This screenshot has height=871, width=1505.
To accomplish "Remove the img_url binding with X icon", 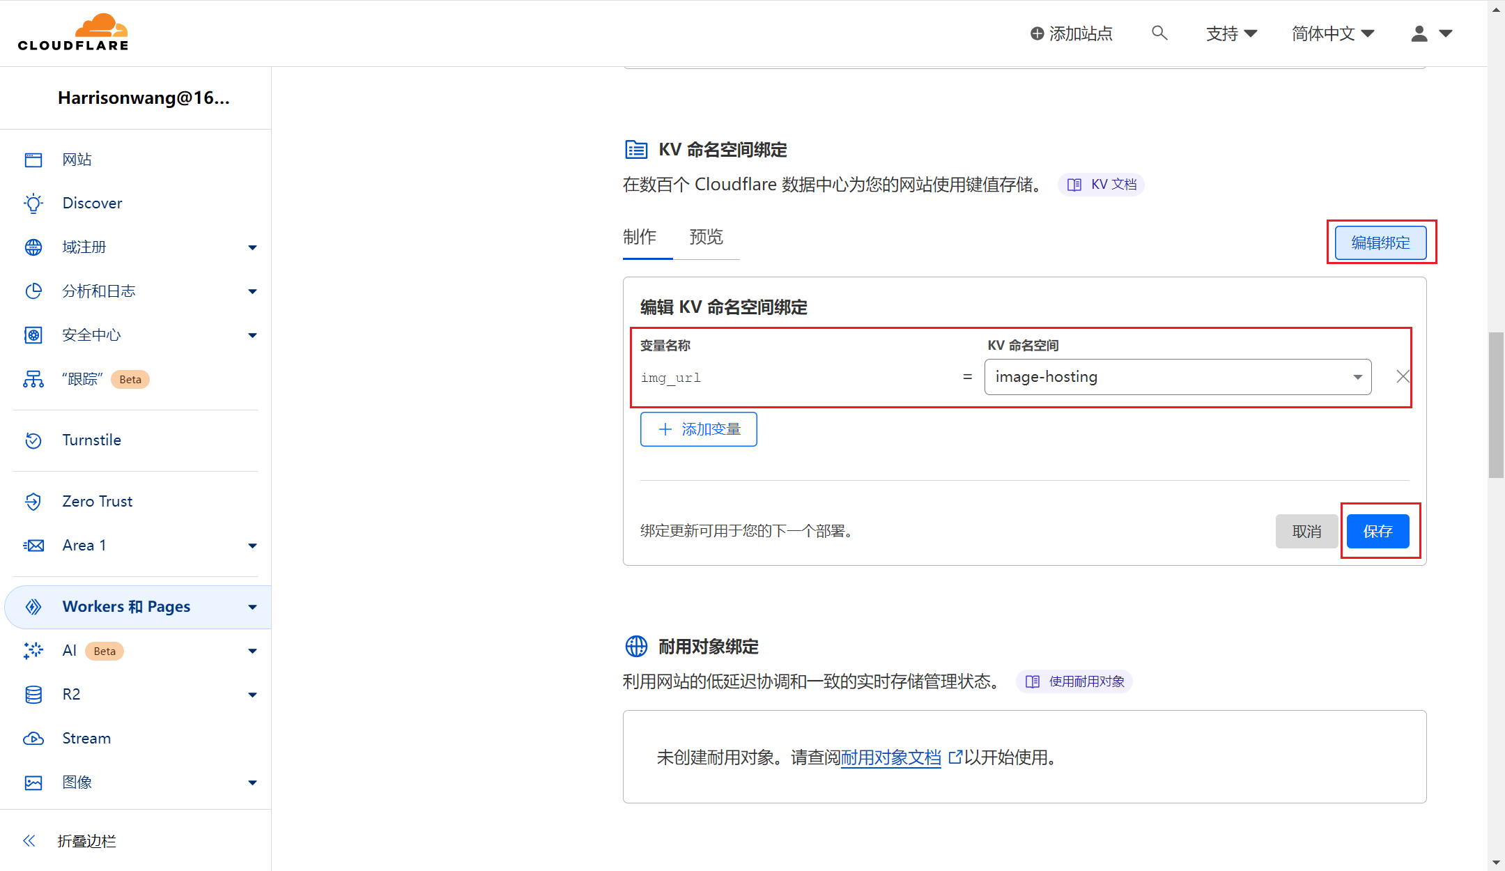I will click(1403, 377).
